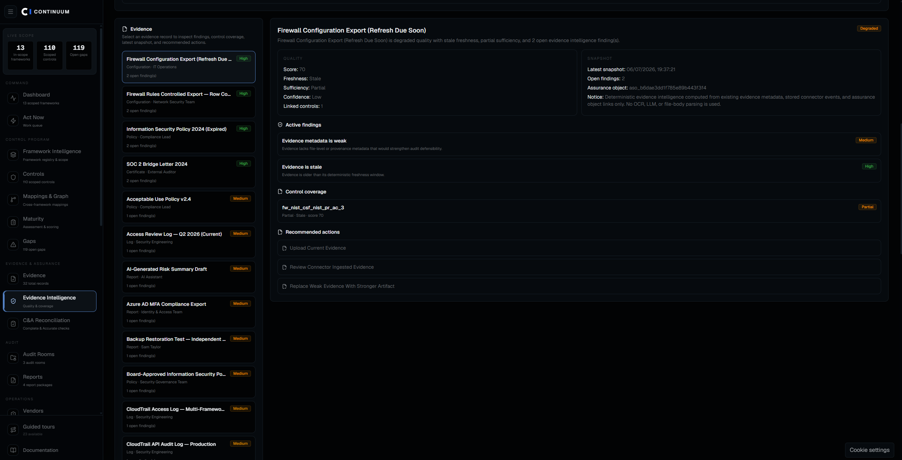Click the Controls shield icon
902x460 pixels.
pos(13,177)
